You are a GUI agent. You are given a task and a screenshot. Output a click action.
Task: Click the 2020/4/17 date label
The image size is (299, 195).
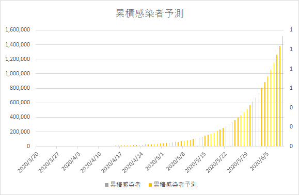[112, 163]
